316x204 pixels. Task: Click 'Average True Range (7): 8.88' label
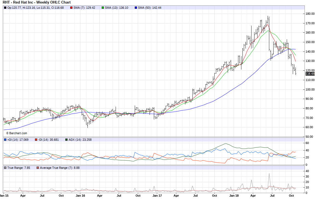[60, 168]
